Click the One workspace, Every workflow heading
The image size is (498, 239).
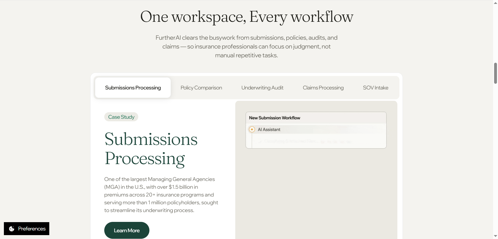[247, 17]
